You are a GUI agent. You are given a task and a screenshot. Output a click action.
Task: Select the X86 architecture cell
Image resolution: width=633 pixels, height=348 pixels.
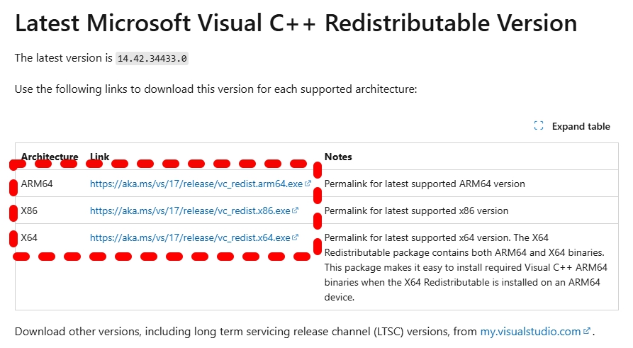point(30,211)
